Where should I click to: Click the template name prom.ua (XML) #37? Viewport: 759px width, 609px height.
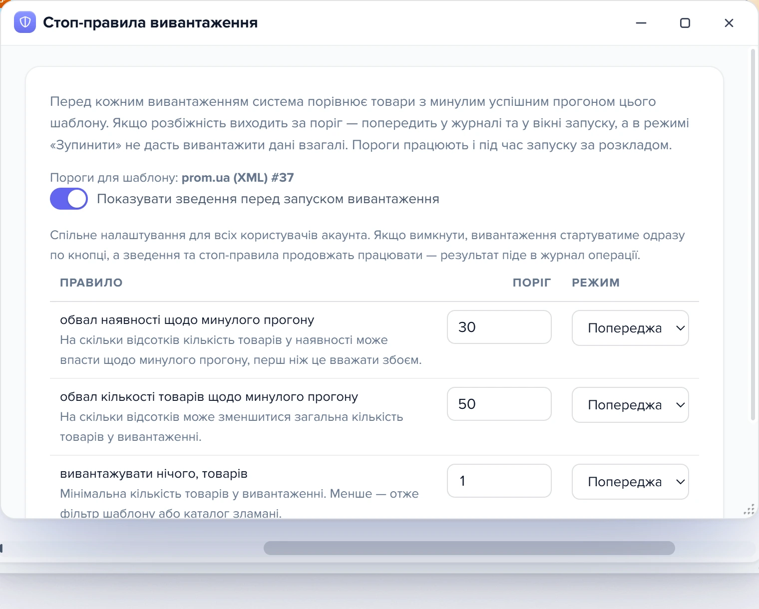tap(238, 178)
